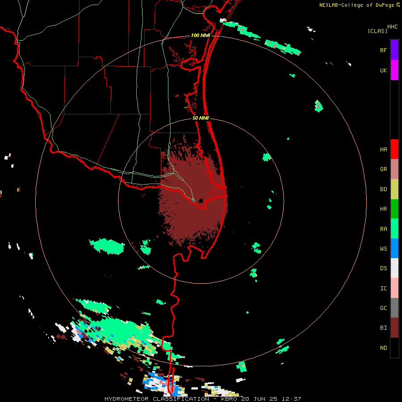Pick the blue WS legend color swatch
The height and width of the screenshot is (402, 402).
[x=394, y=248]
